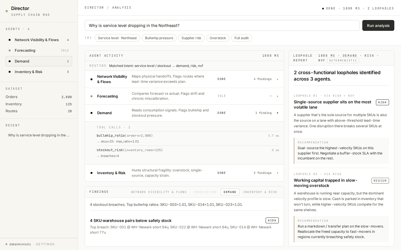This screenshot has height=250, width=401.
Task: Click the Loophole 02 recommendation box
Action: coord(341,229)
